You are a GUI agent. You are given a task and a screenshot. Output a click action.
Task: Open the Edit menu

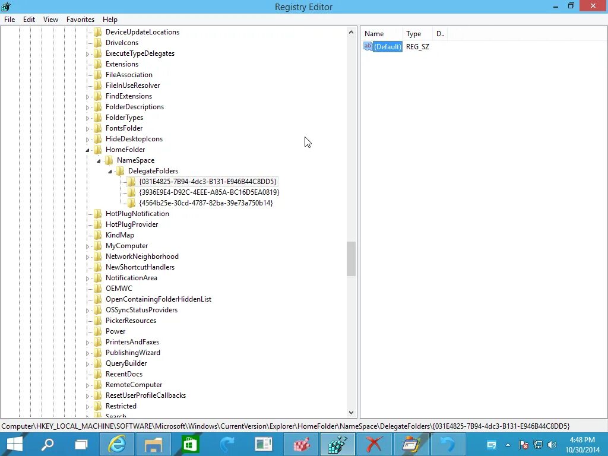click(x=28, y=20)
